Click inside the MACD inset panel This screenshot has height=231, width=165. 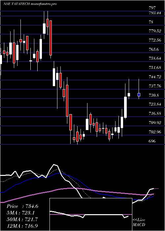[x=91, y=214]
